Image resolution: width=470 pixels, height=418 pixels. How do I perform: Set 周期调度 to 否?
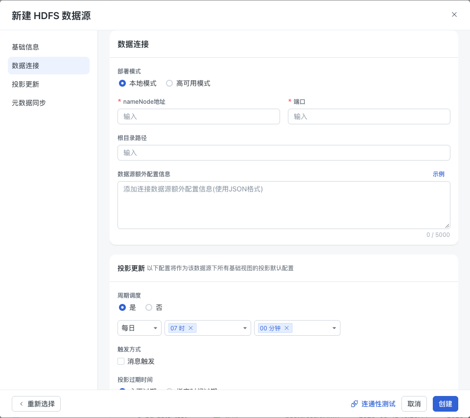[x=149, y=307]
